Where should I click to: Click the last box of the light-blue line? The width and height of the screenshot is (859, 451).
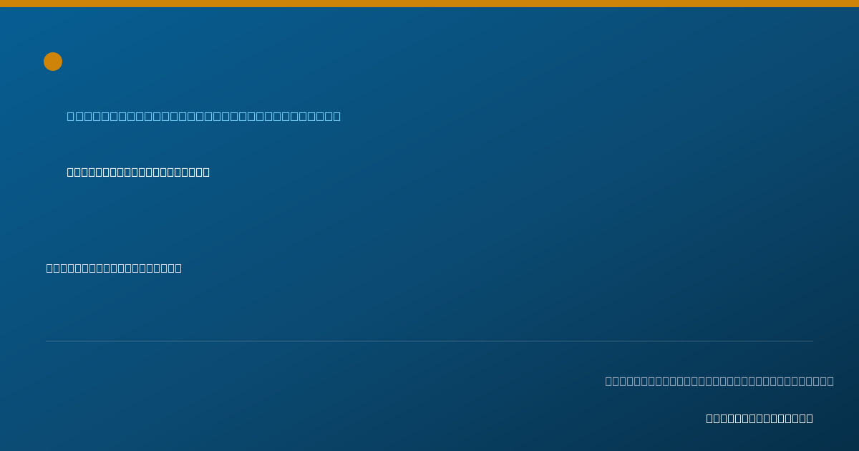[x=336, y=116]
